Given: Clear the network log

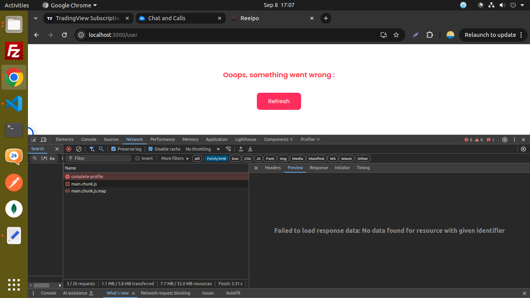Looking at the screenshot, I should point(79,149).
